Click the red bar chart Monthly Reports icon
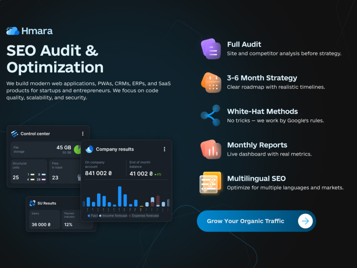The width and height of the screenshot is (357, 268). [x=211, y=149]
